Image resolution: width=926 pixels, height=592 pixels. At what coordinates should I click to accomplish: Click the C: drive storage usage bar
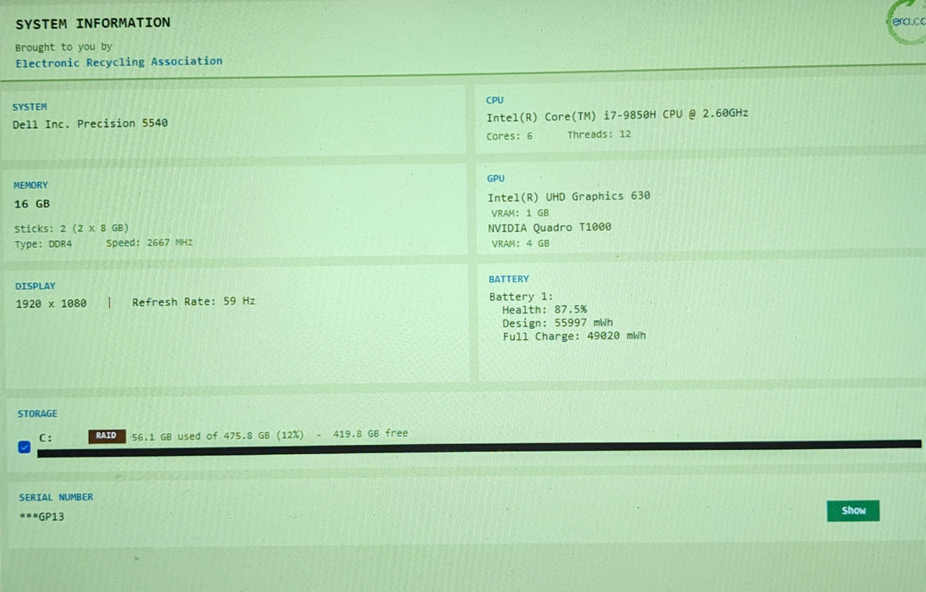[x=479, y=448]
